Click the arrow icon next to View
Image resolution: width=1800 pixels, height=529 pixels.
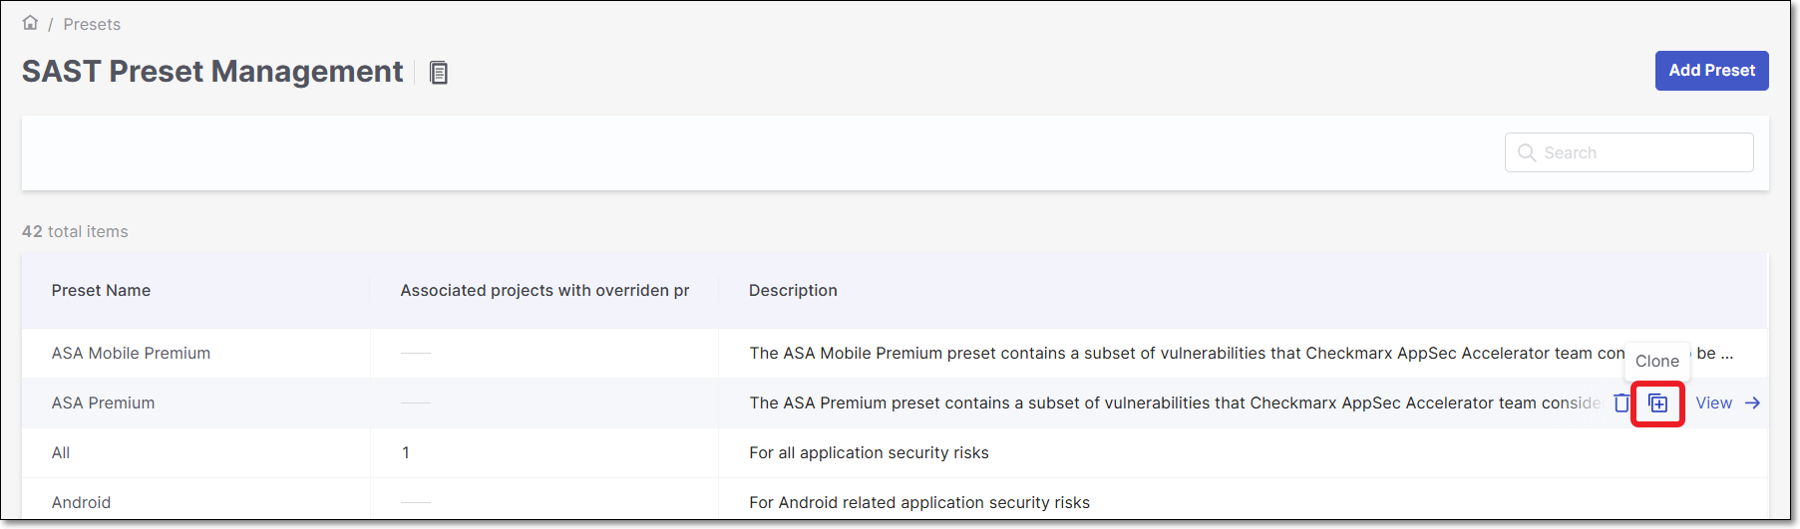pyautogui.click(x=1752, y=403)
